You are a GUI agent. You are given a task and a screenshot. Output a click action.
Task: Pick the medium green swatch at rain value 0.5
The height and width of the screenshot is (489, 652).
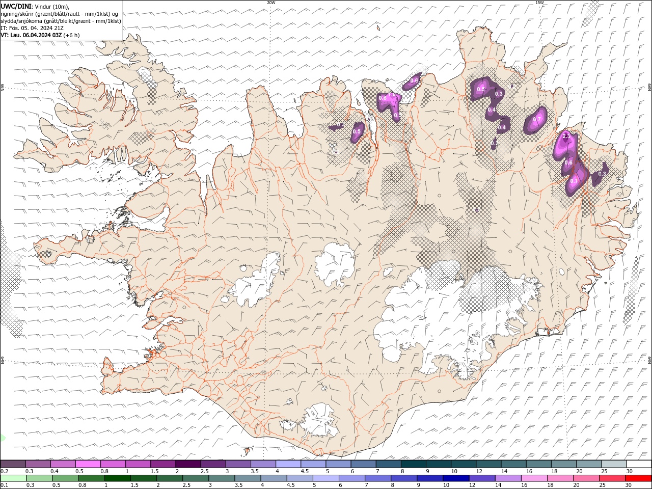pyautogui.click(x=65, y=478)
